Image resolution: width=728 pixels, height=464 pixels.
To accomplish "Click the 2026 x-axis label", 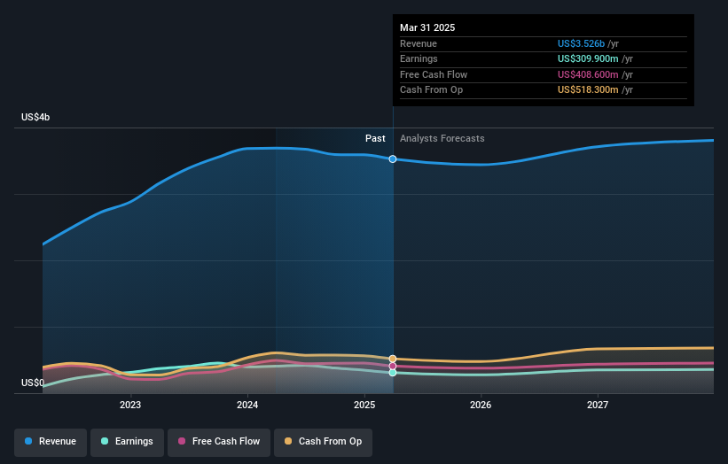I will pyautogui.click(x=481, y=406).
